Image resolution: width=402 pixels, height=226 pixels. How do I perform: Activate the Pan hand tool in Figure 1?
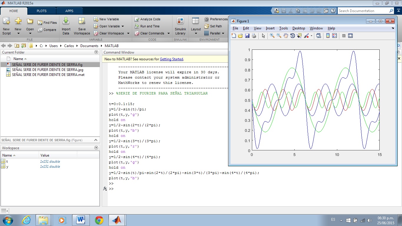point(285,36)
